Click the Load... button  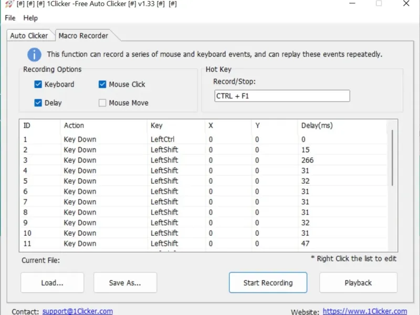[52, 282]
